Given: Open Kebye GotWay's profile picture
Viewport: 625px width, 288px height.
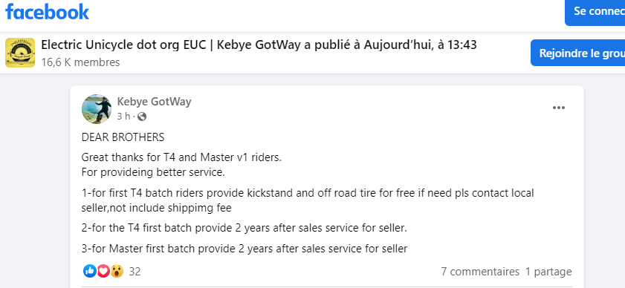Looking at the screenshot, I should pyautogui.click(x=97, y=109).
